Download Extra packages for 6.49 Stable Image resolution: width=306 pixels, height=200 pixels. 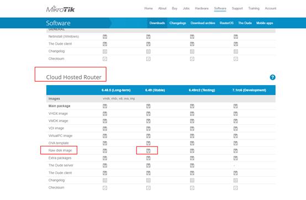pos(149,158)
